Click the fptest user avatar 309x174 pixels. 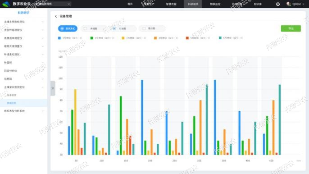[288, 4]
